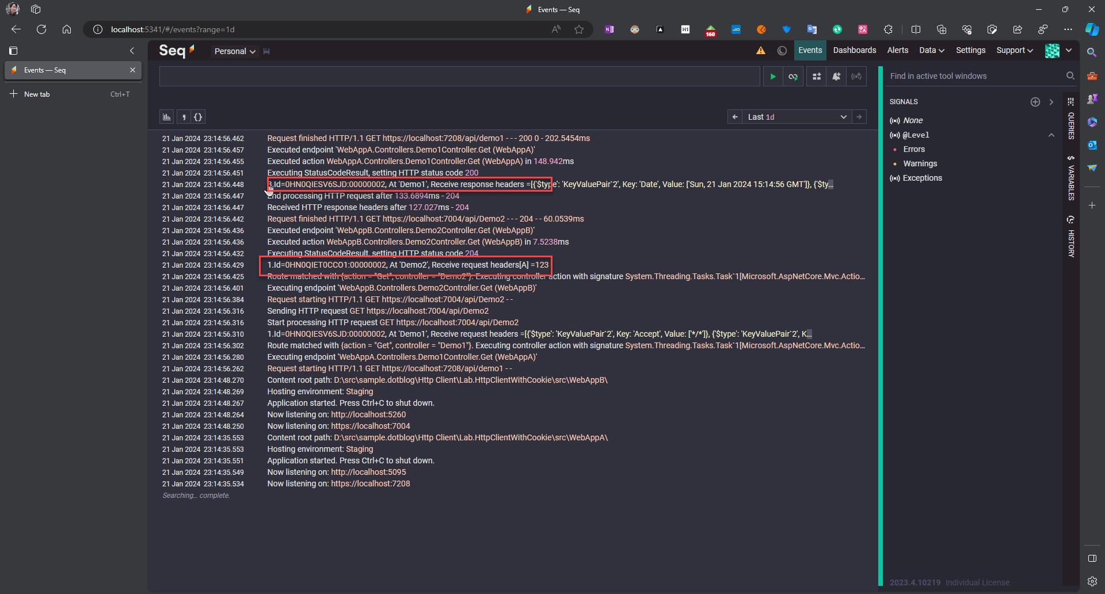Click the bar chart histogram icon
Screen dimensions: 1105x594
coord(167,117)
